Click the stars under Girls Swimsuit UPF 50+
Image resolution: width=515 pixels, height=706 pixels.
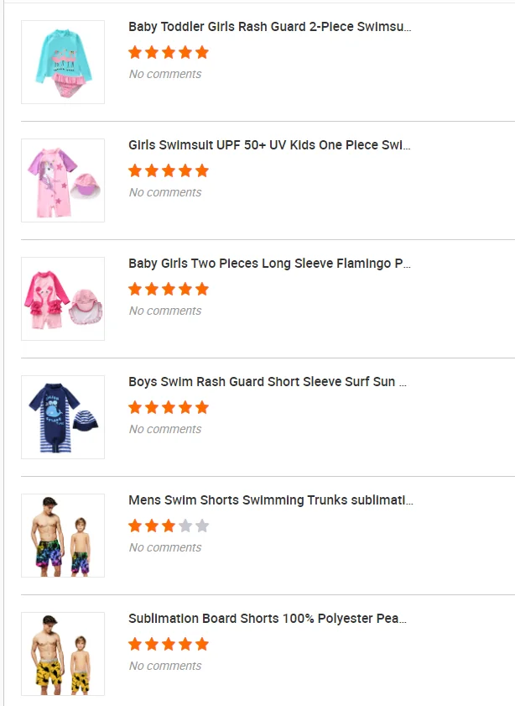[169, 170]
